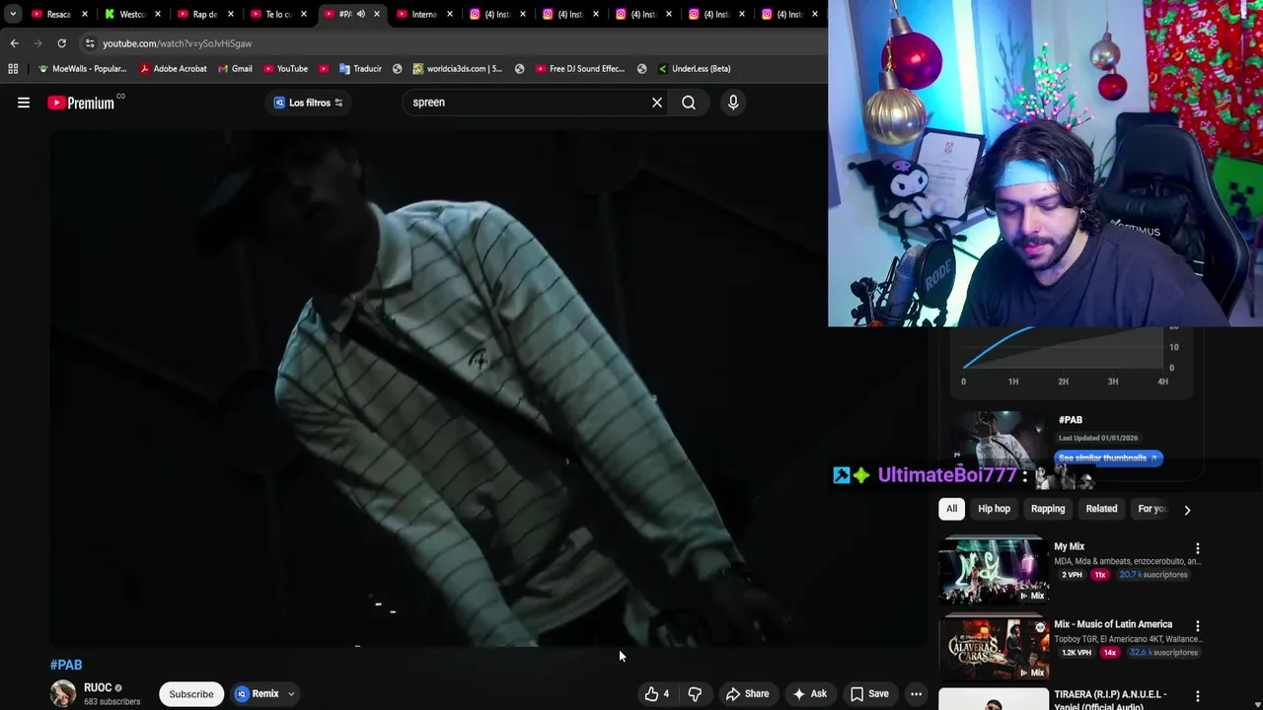Select the All filter chip
The image size is (1263, 710).
[951, 509]
